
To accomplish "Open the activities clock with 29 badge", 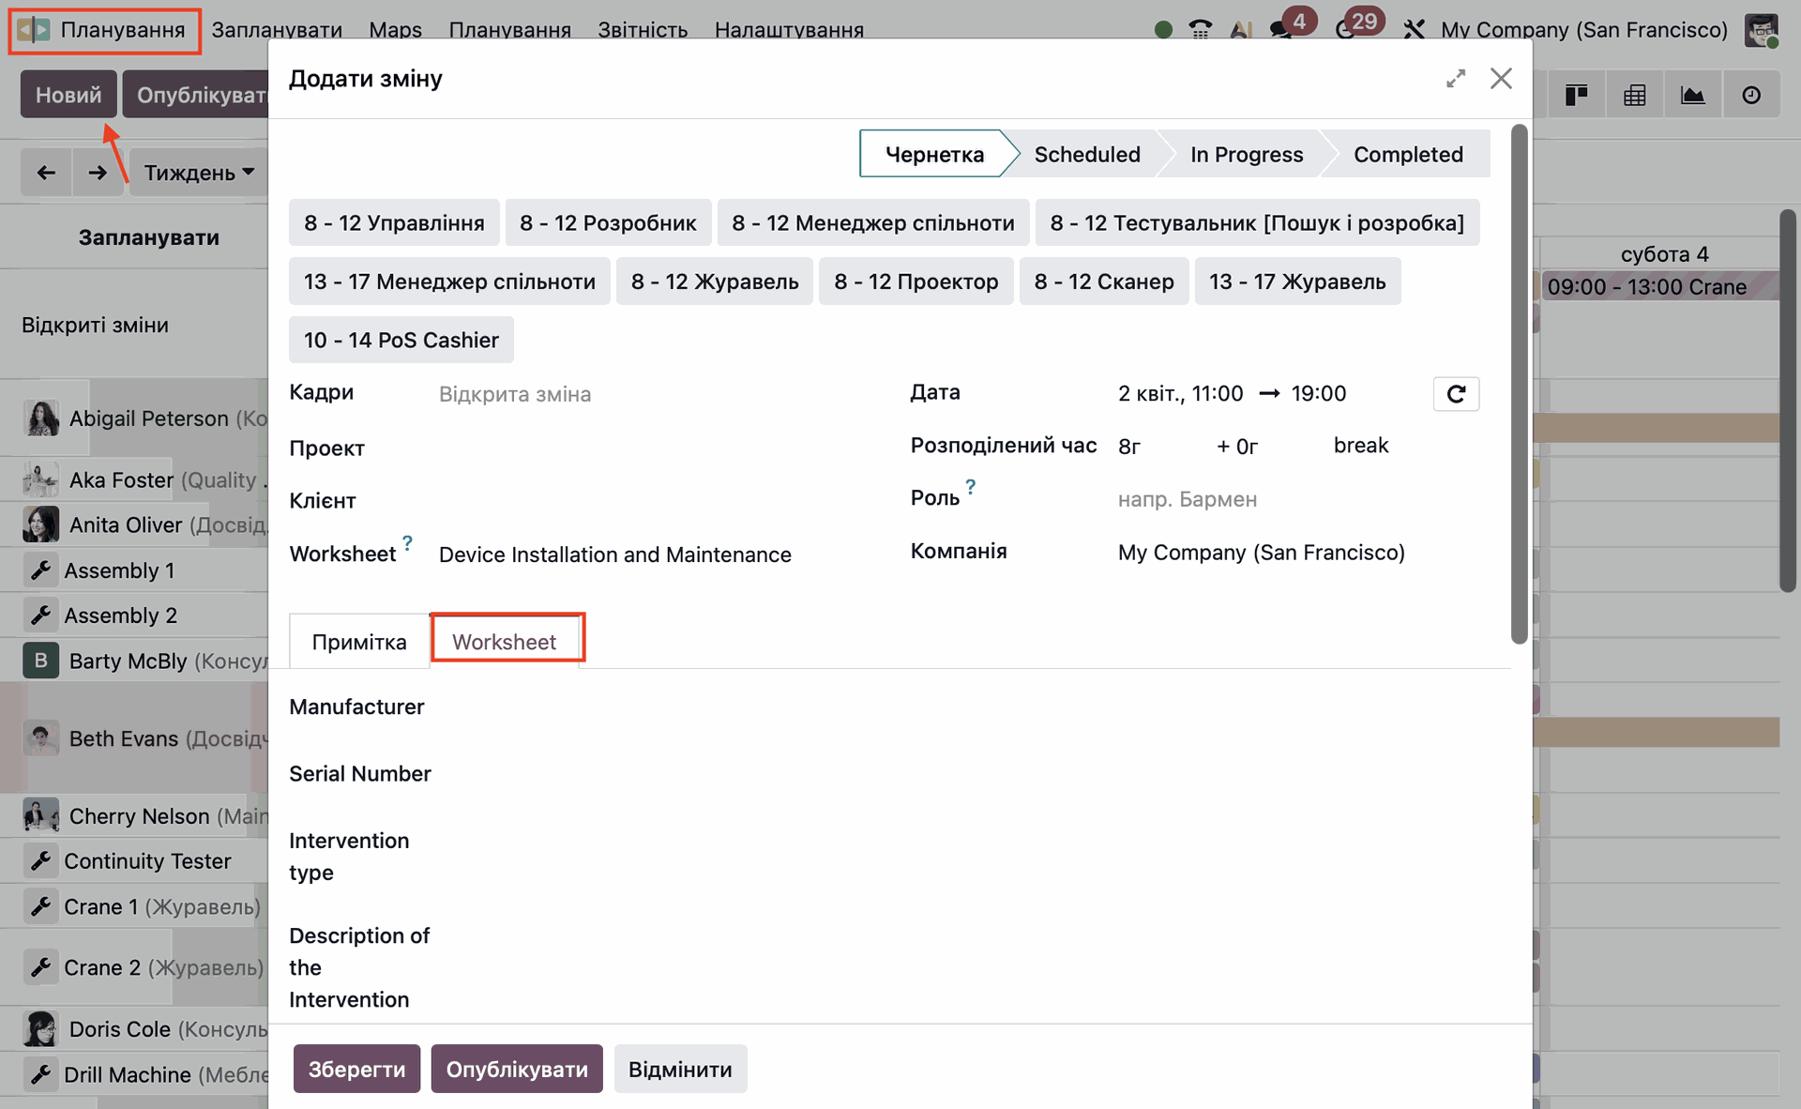I will 1346,29.
